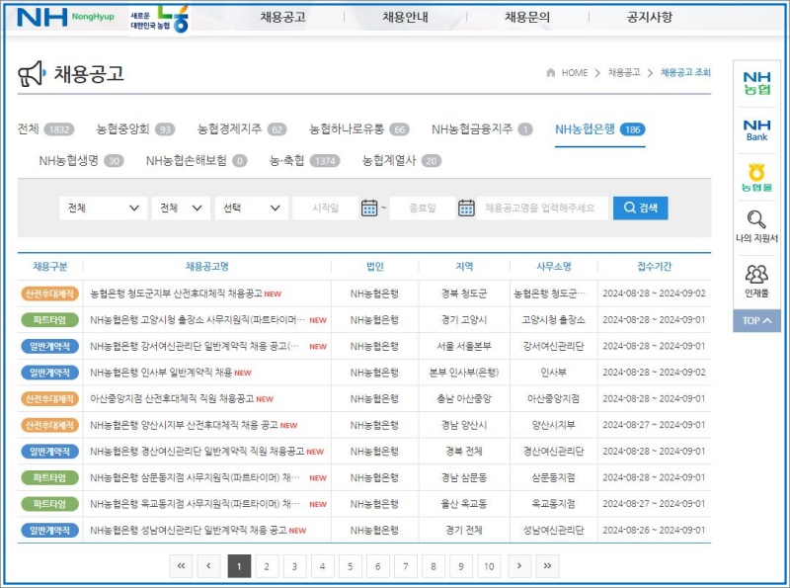The image size is (790, 588).
Task: Go to page 2
Action: [x=267, y=566]
